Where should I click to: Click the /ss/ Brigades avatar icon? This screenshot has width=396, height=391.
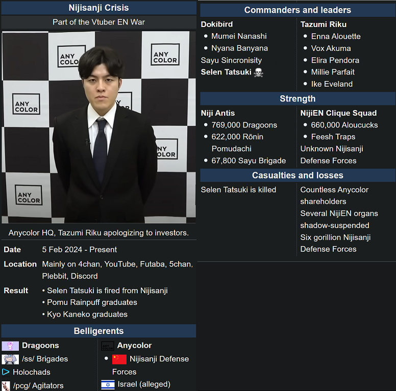tap(10, 359)
